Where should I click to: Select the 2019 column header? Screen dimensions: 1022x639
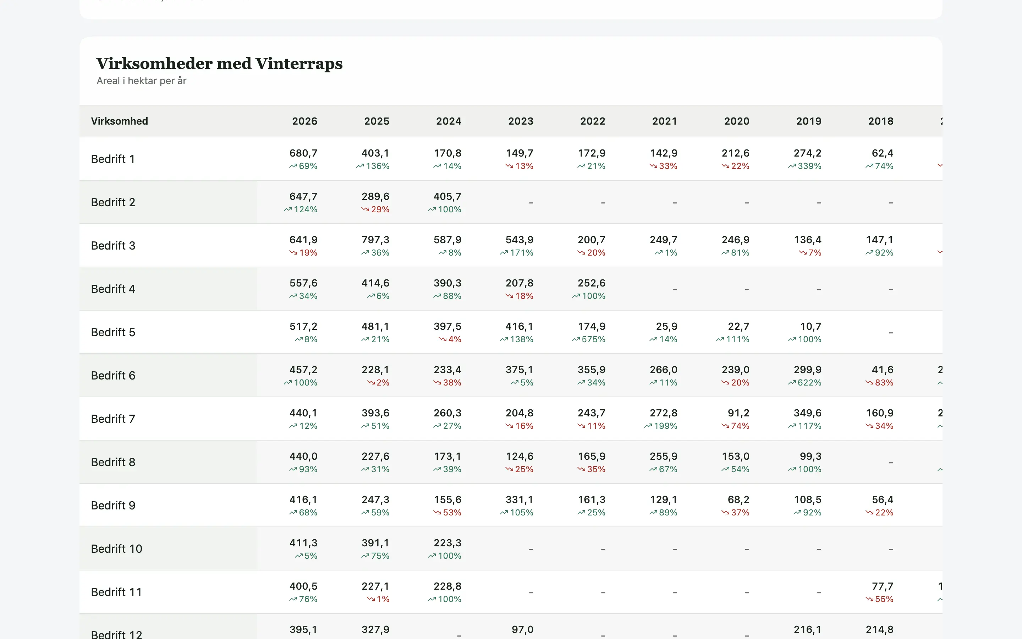point(809,121)
